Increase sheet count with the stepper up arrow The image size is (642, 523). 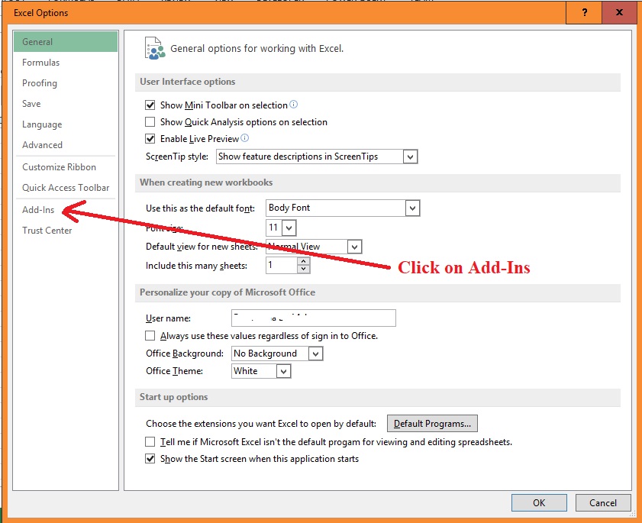(x=305, y=261)
